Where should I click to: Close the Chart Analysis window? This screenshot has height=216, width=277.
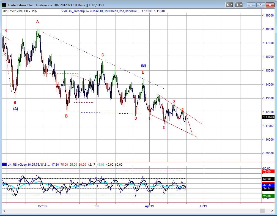pyautogui.click(x=270, y=5)
